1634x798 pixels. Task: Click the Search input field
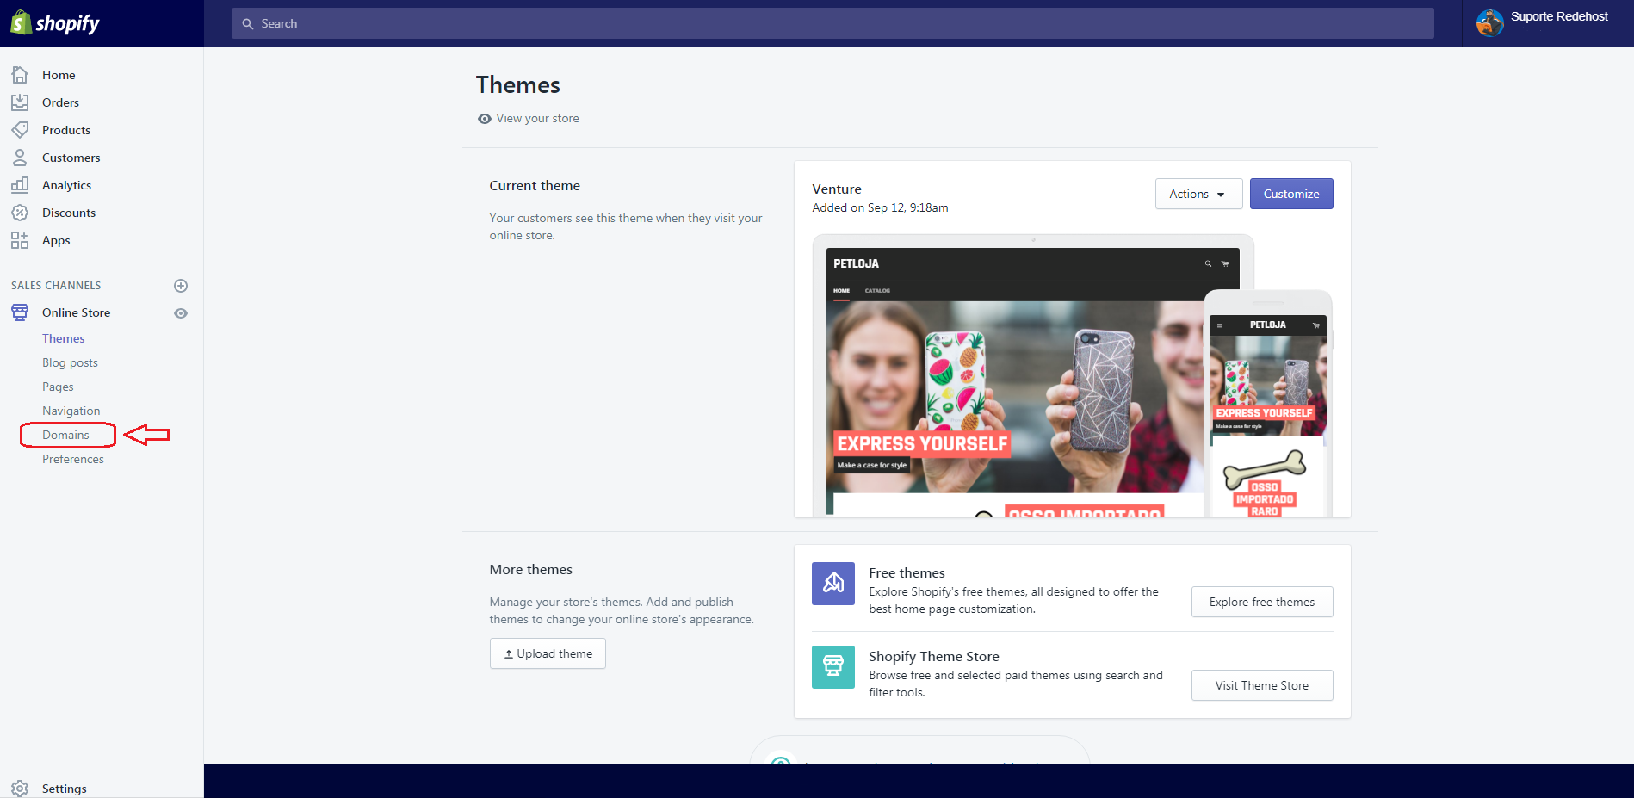pyautogui.click(x=832, y=23)
